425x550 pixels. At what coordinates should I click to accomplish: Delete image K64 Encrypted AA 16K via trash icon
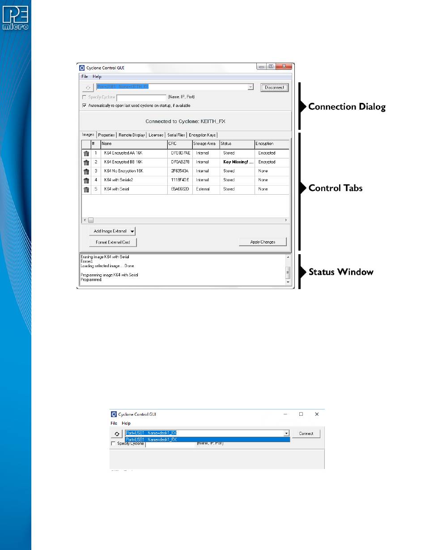point(86,153)
